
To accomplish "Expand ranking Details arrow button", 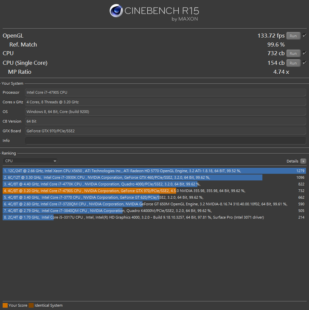I will [303, 161].
